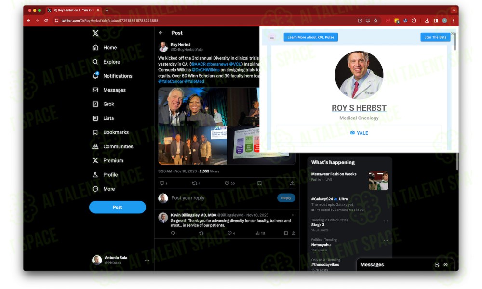This screenshot has height=289, width=482.
Task: Repost Kevin Billingsley's comment
Action: pos(201,233)
